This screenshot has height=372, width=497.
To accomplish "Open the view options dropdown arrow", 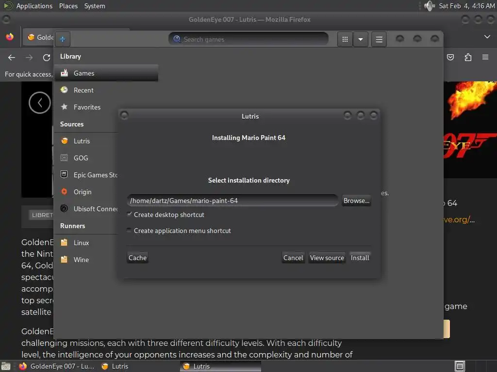I will (x=361, y=39).
